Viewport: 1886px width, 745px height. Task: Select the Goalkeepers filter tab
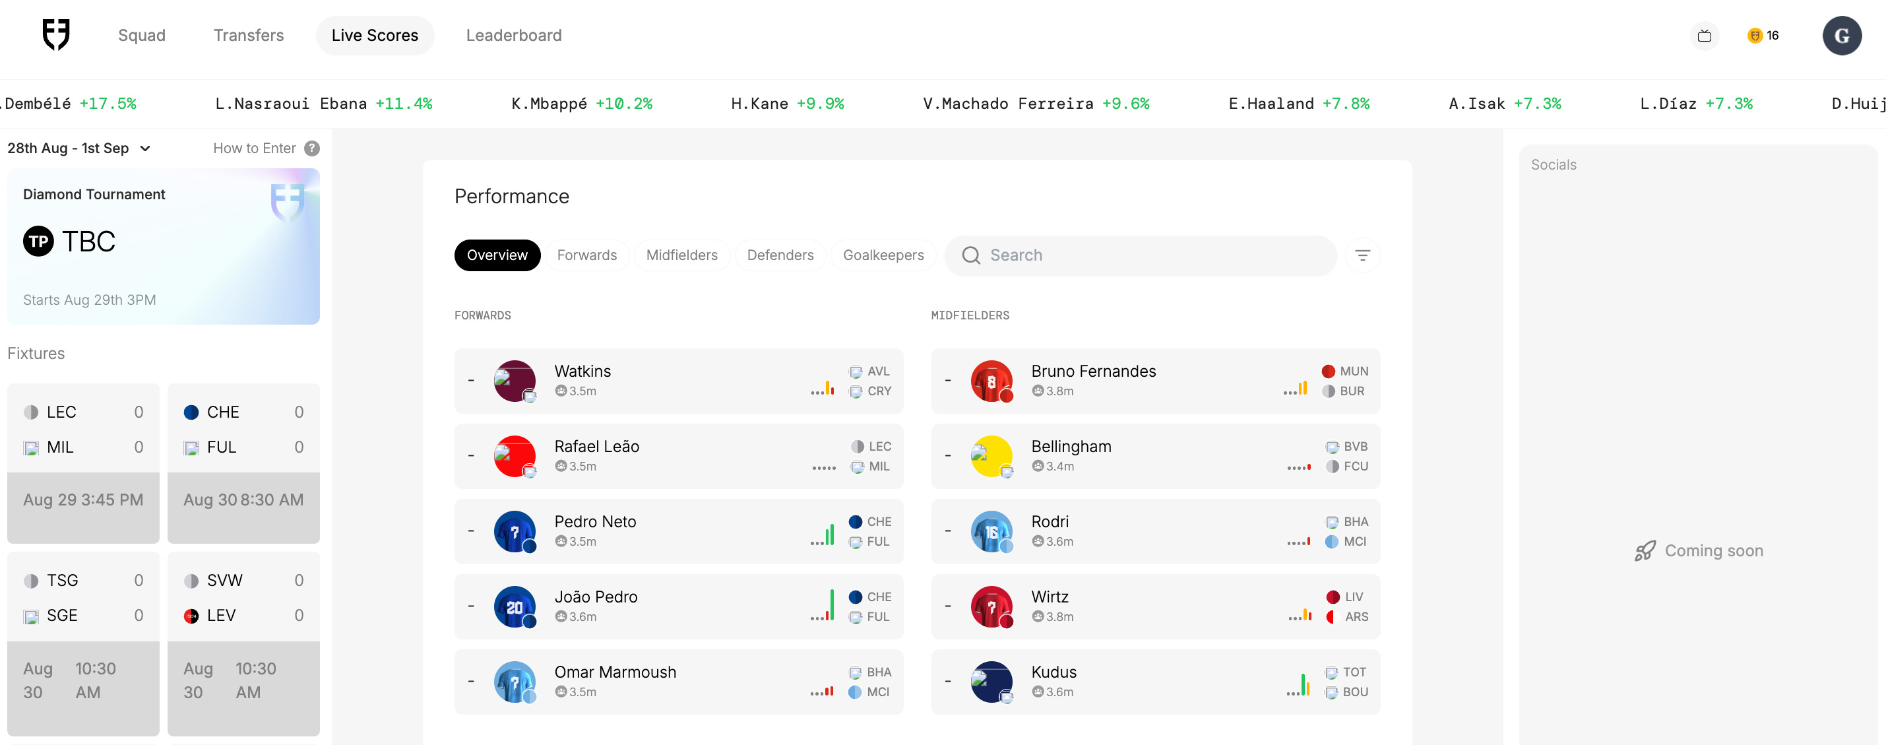(883, 255)
